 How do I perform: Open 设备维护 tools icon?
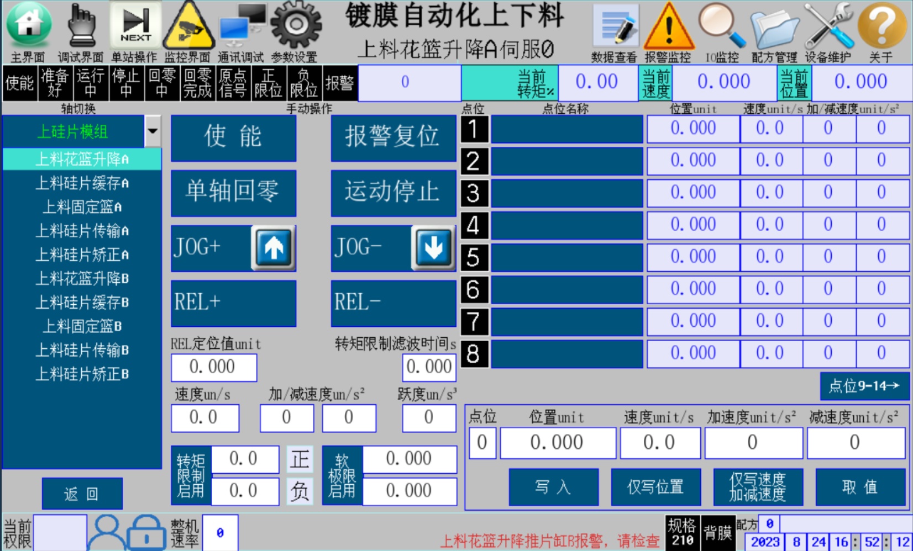pyautogui.click(x=828, y=26)
